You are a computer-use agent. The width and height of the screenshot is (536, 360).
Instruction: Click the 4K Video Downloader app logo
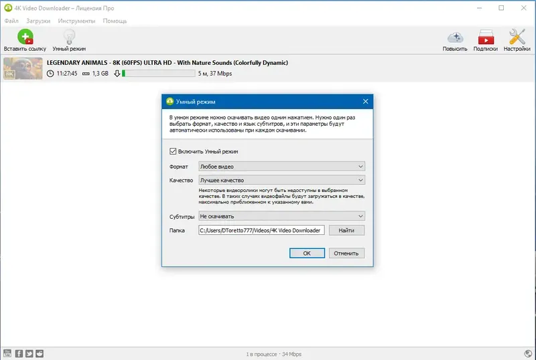coord(8,8)
